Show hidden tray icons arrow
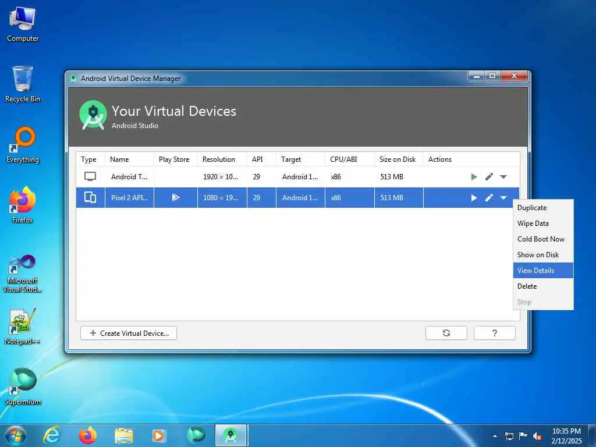The image size is (596, 447). [495, 436]
